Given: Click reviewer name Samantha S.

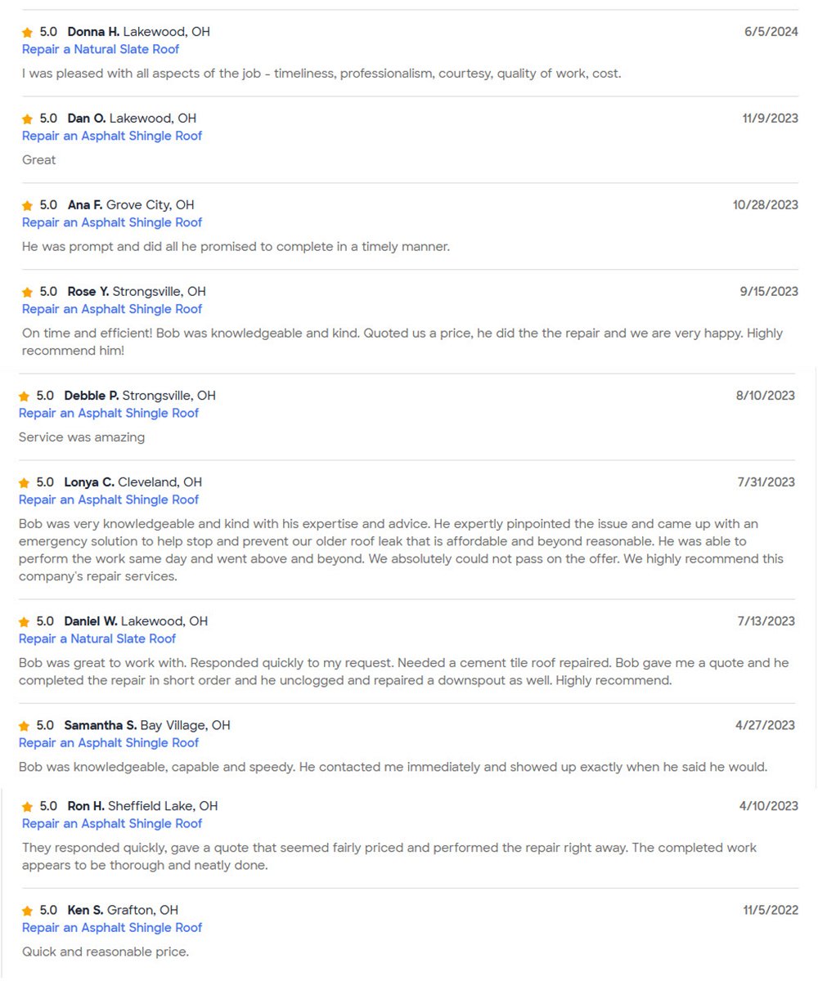Looking at the screenshot, I should [x=101, y=726].
